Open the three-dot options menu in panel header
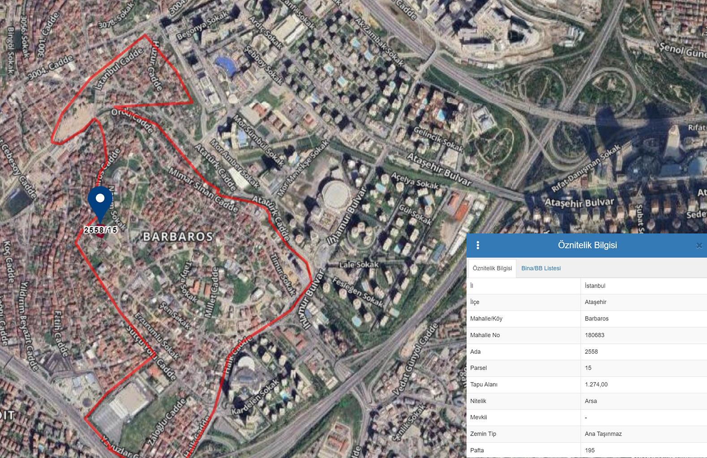Viewport: 707px width, 458px height. 478,245
